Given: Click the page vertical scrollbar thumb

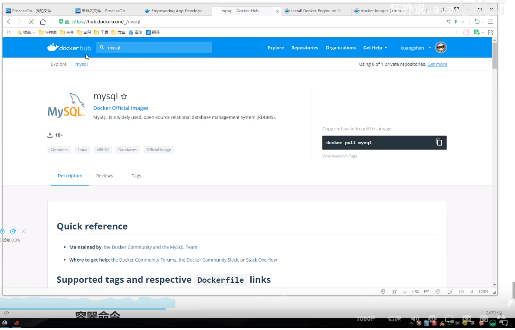Looking at the screenshot, I should pos(494,55).
